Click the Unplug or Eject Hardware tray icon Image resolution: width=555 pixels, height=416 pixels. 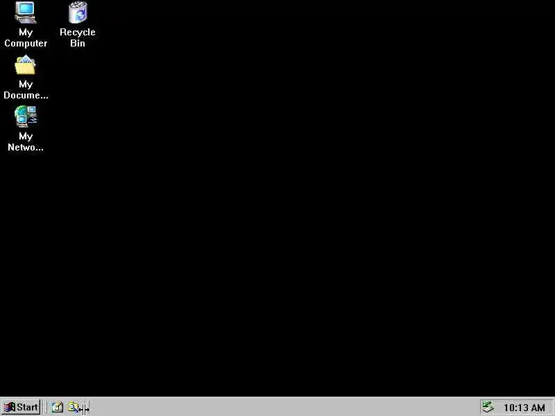[488, 407]
